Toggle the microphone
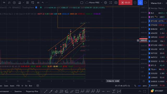The height and width of the screenshot is (94, 167). [x=140, y=3]
